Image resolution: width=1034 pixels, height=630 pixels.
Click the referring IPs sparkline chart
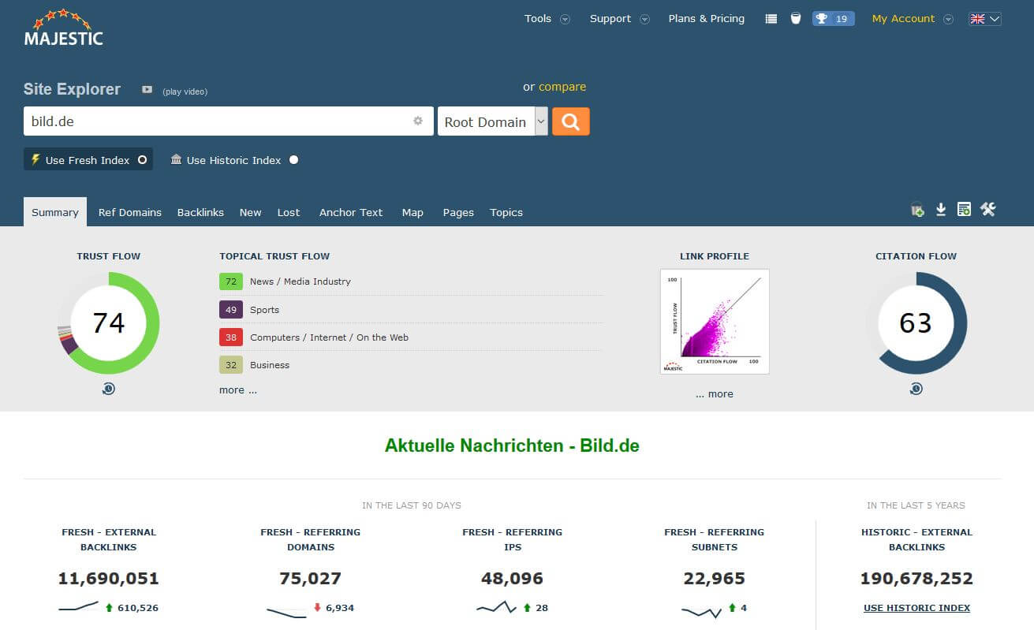pos(497,607)
